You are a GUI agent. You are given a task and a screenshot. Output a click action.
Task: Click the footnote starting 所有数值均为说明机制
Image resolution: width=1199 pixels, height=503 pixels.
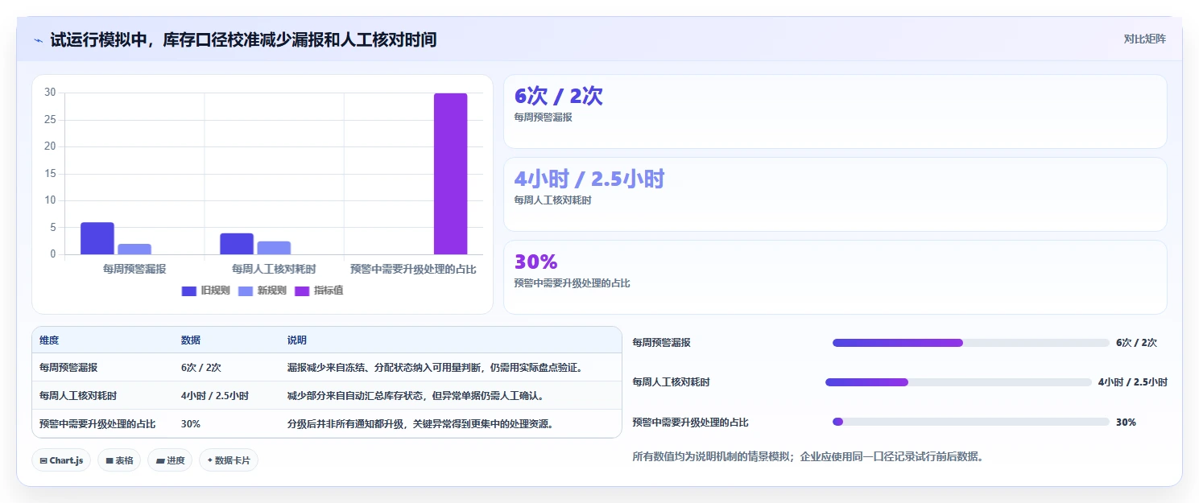tap(808, 456)
